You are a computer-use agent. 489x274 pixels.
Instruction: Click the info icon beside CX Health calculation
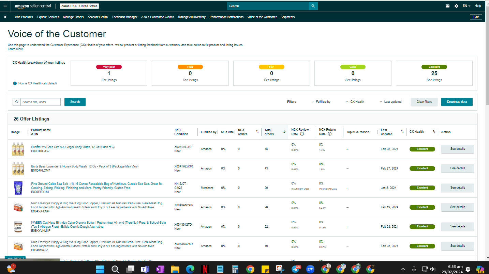(15, 83)
